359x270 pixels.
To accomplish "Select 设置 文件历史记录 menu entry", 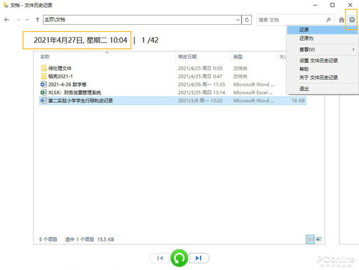I will point(323,61).
